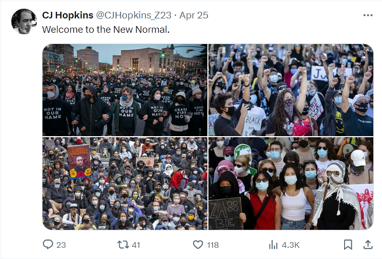This screenshot has width=382, height=259.
Task: Click the likes count 118
Action: (213, 245)
